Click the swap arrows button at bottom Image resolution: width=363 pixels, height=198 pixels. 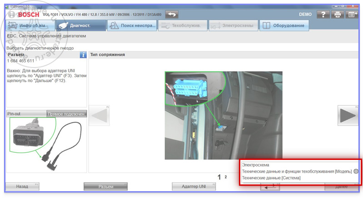click(270, 187)
